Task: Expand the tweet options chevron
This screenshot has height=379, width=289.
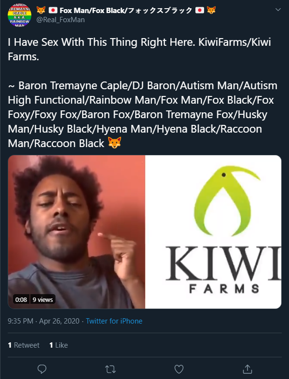Action: coord(278,10)
